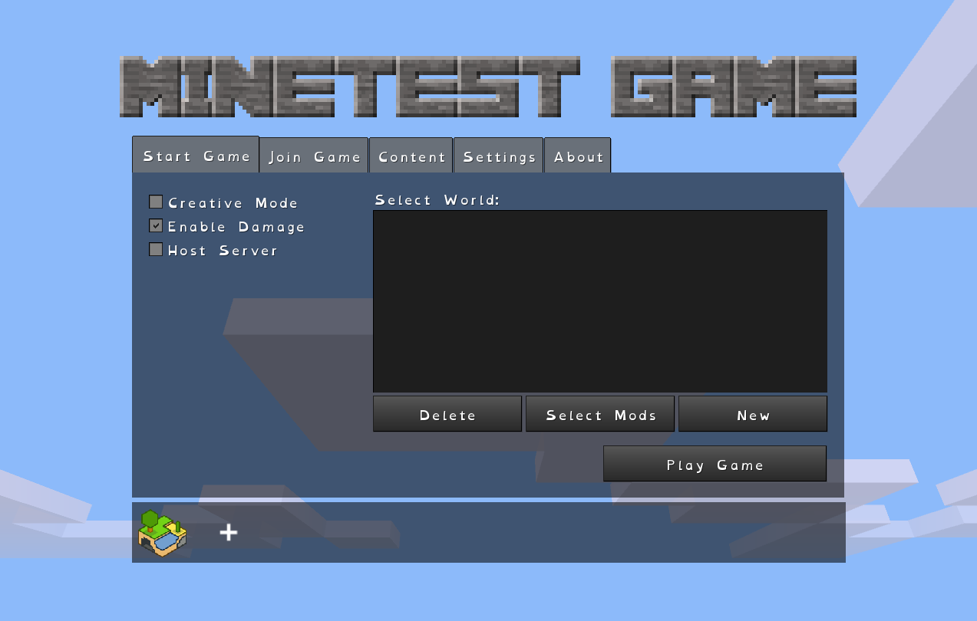Click the New button to create a world
Viewport: 977px width, 621px height.
[752, 414]
